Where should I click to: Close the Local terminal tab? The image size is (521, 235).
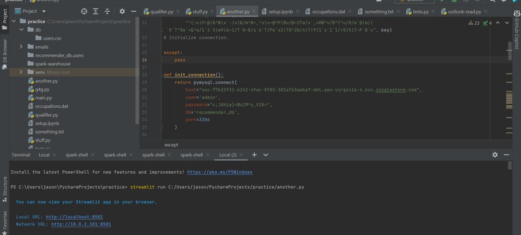pyautogui.click(x=54, y=155)
